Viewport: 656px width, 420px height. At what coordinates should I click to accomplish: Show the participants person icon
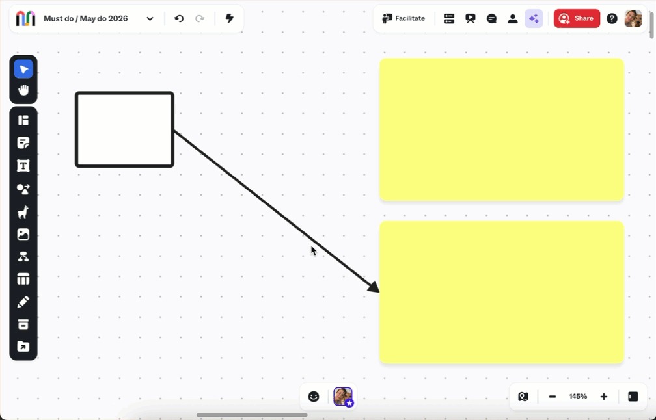coord(513,18)
